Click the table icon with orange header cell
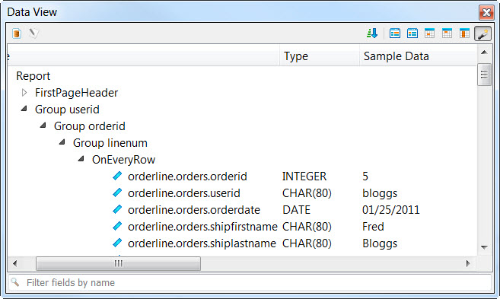 447,33
